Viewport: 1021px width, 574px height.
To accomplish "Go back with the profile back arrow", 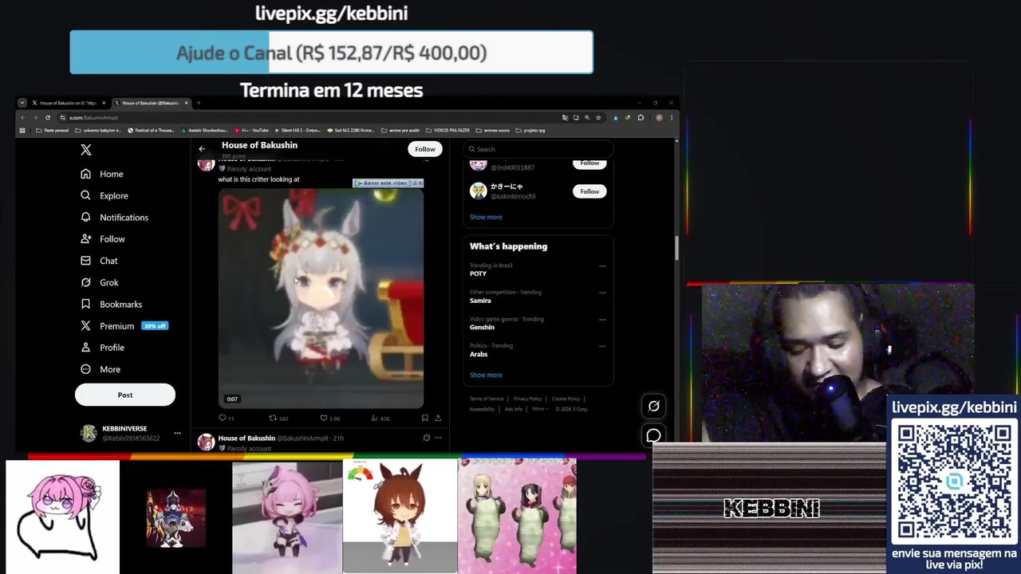I will (x=202, y=148).
